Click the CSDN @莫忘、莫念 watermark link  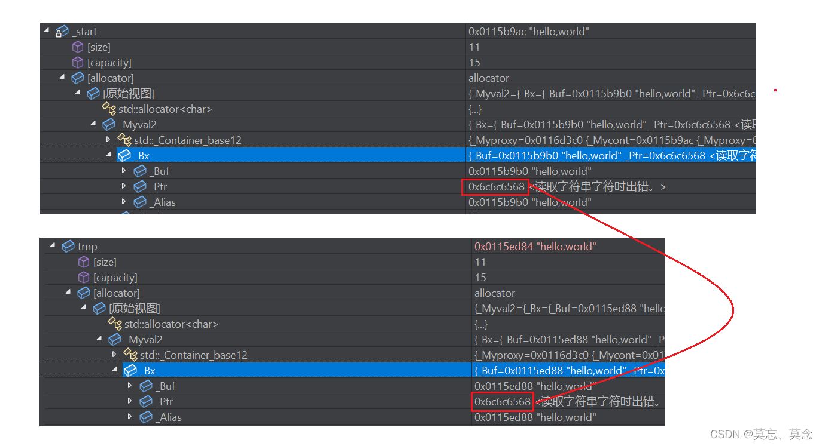coord(761,434)
